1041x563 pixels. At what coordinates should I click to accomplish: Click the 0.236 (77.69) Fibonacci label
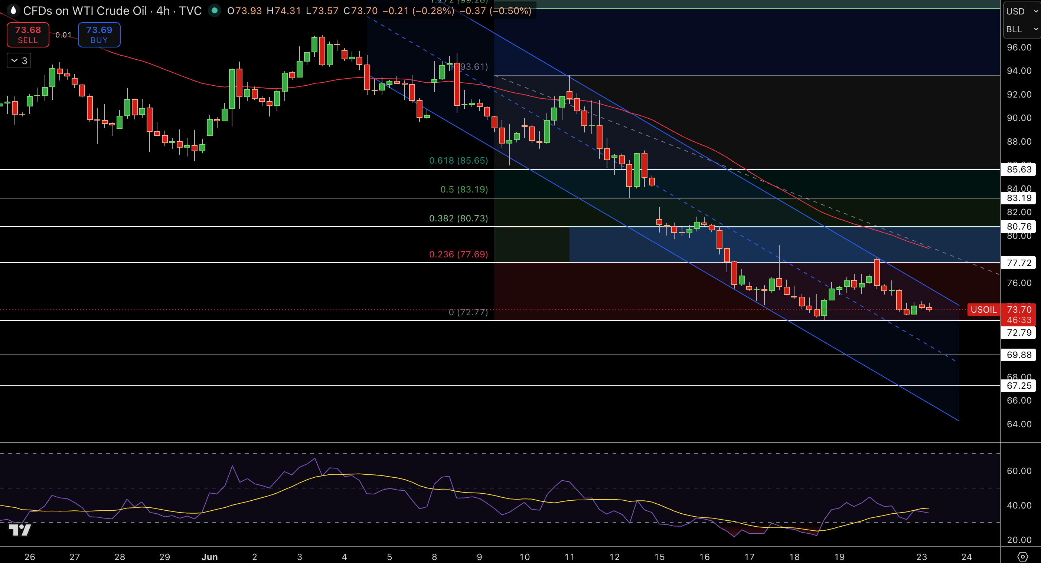pos(458,254)
